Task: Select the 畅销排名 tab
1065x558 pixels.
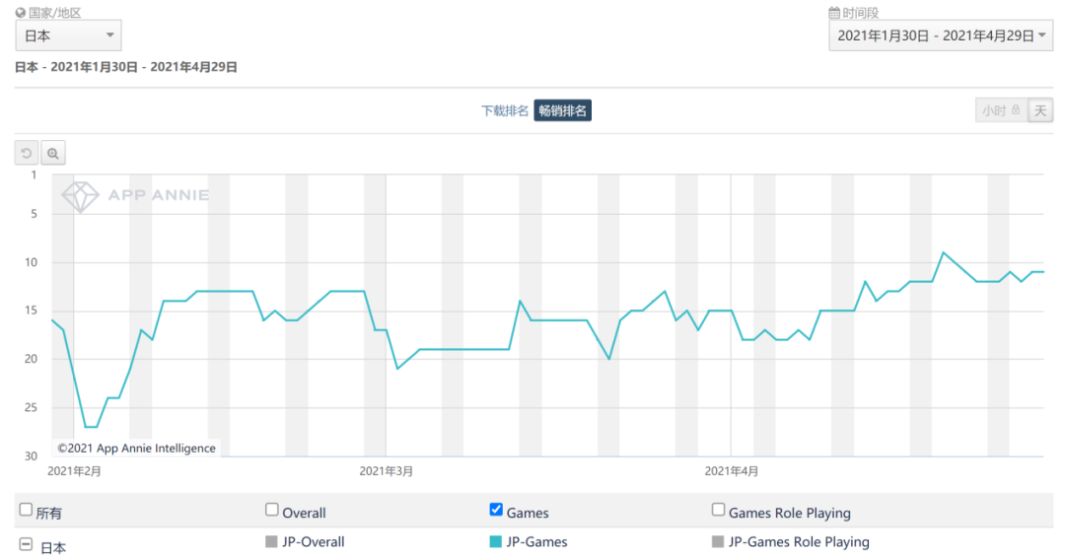Action: tap(563, 110)
